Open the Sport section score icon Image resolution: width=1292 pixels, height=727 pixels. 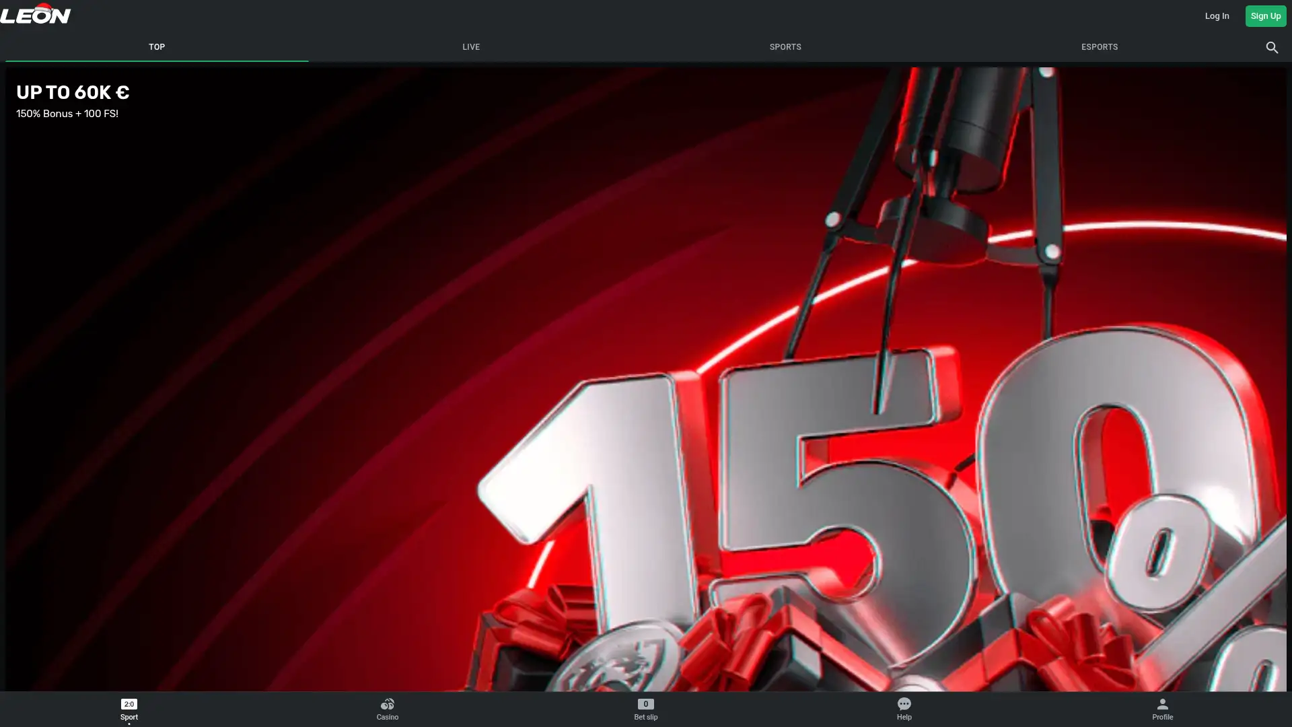[129, 704]
